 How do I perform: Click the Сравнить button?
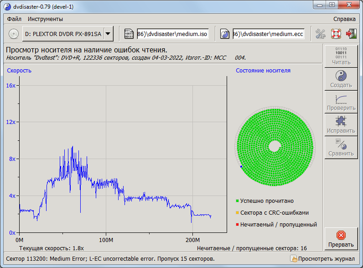pyautogui.click(x=341, y=147)
